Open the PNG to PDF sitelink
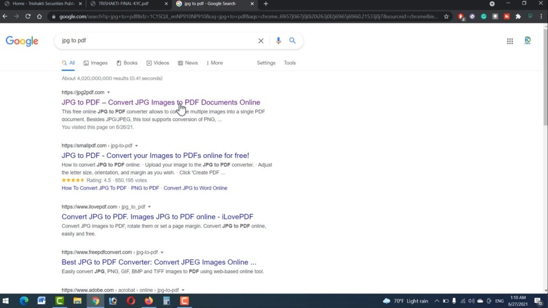This screenshot has width=548, height=308. pos(145,188)
